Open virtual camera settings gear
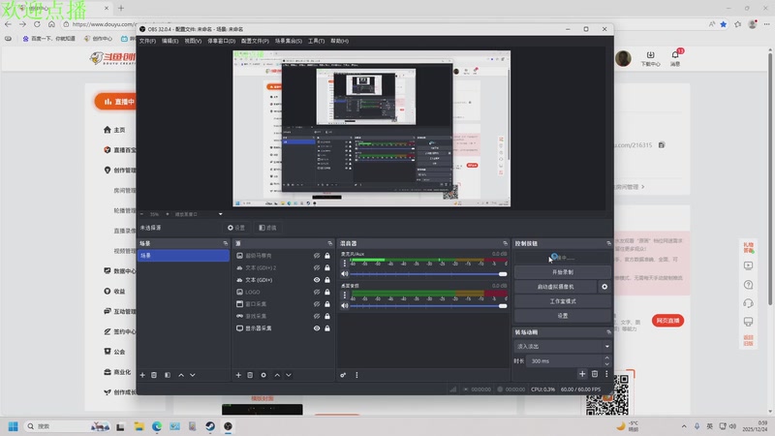This screenshot has width=775, height=436. (x=604, y=287)
